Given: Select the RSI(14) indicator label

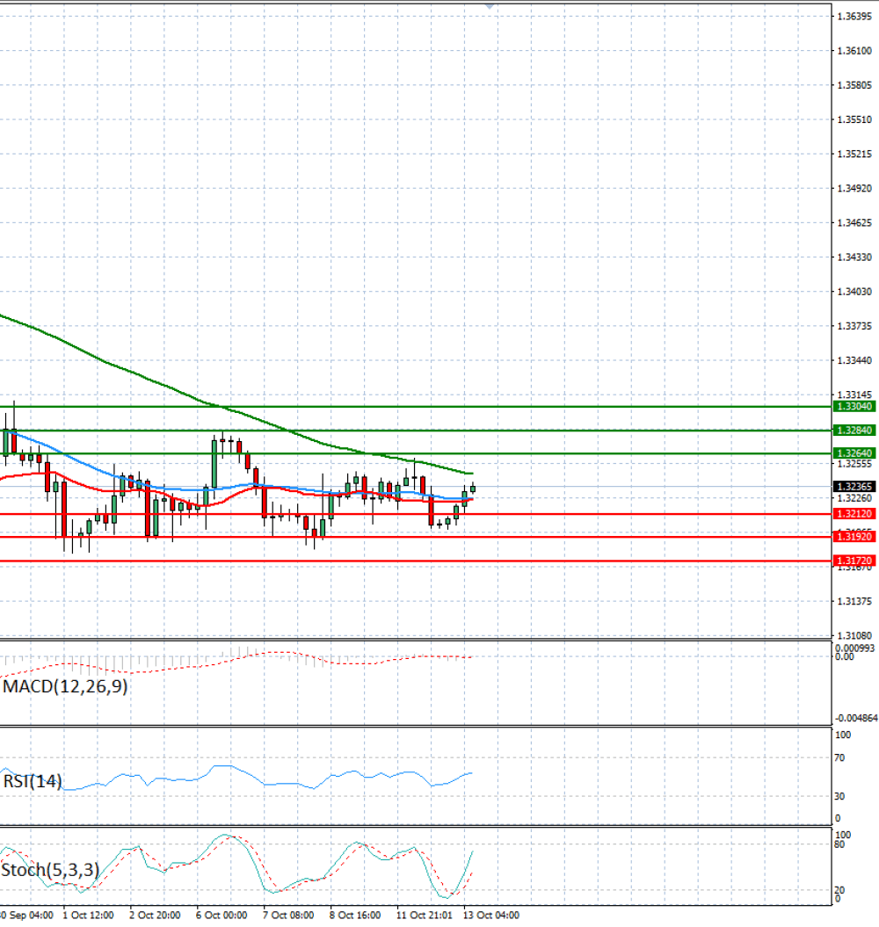Looking at the screenshot, I should pyautogui.click(x=33, y=781).
